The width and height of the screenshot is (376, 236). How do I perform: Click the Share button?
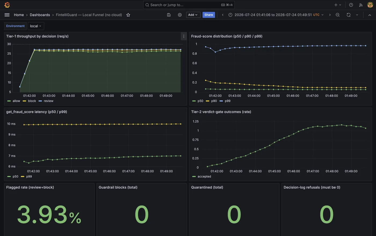click(209, 15)
